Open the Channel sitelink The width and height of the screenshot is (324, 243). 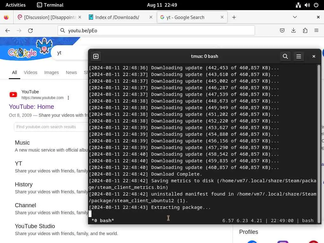click(x=25, y=205)
